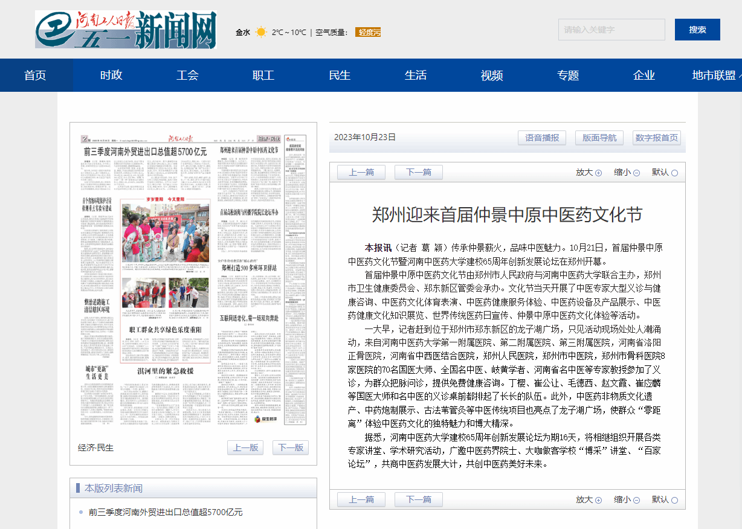Select the bottom 默认 default size radio
The image size is (742, 529).
click(x=674, y=500)
